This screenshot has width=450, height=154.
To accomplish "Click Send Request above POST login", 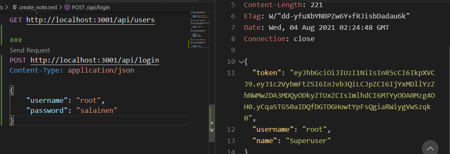I will tap(30, 50).
